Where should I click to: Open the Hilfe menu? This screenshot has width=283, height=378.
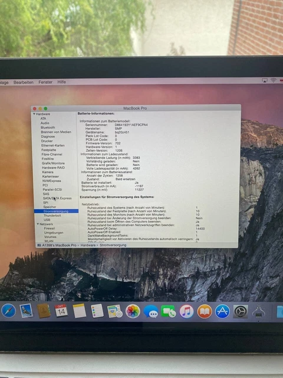(x=61, y=82)
